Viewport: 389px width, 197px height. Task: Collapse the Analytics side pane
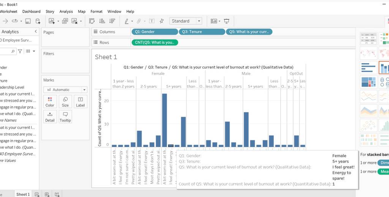[36, 31]
